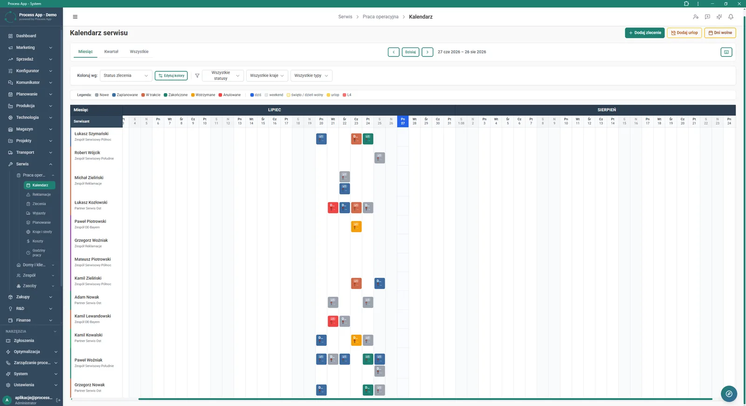Open Planowanie under Praca operacyjna

[39, 222]
